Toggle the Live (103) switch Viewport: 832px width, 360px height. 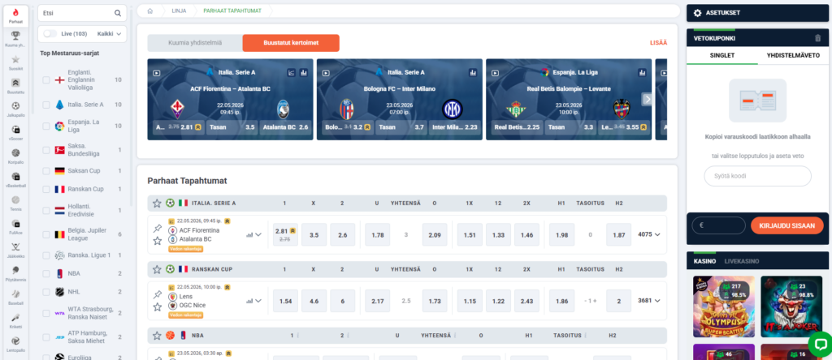point(50,33)
